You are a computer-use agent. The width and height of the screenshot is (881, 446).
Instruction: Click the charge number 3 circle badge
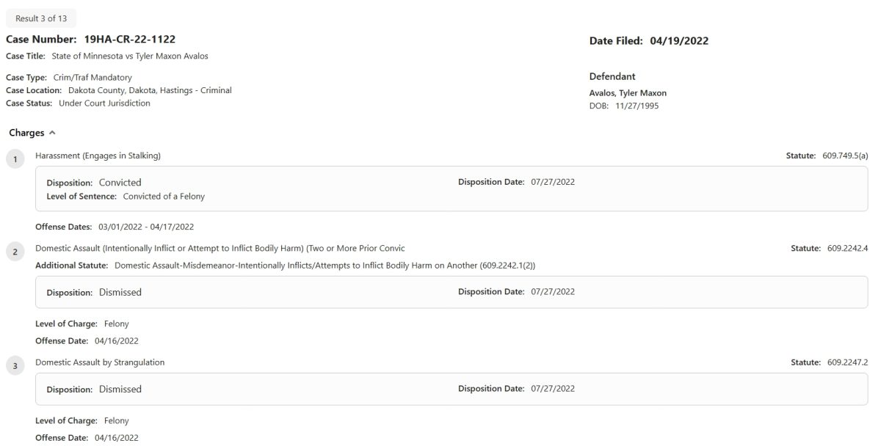point(15,365)
